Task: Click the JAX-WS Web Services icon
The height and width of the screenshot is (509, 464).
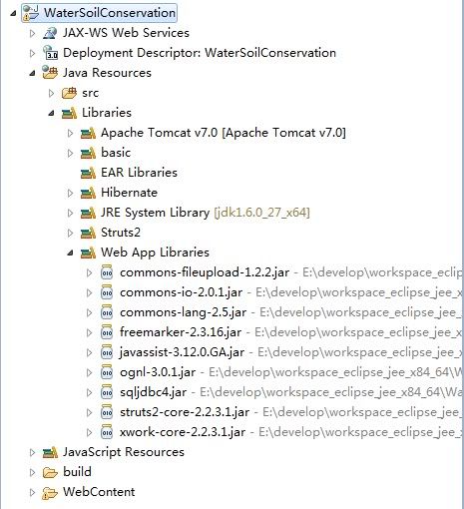Action: (50, 33)
